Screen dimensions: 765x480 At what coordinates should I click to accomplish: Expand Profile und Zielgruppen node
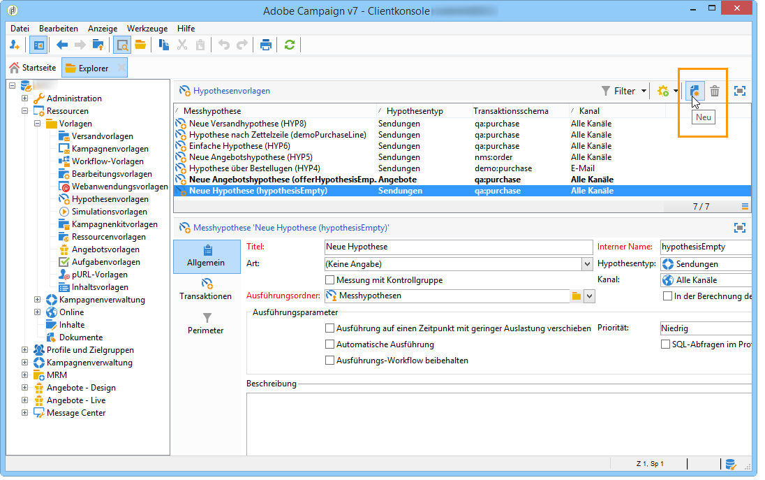[x=25, y=349]
